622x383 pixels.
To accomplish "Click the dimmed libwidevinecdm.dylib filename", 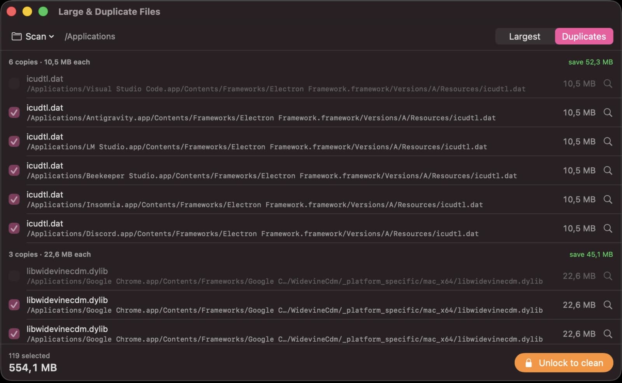I will pyautogui.click(x=67, y=271).
